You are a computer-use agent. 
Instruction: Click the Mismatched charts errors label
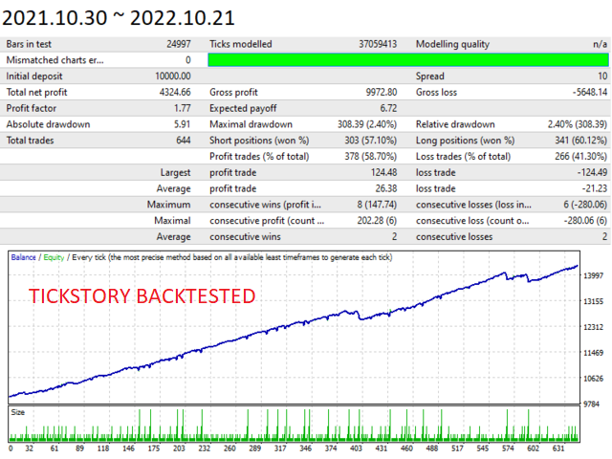tap(55, 60)
